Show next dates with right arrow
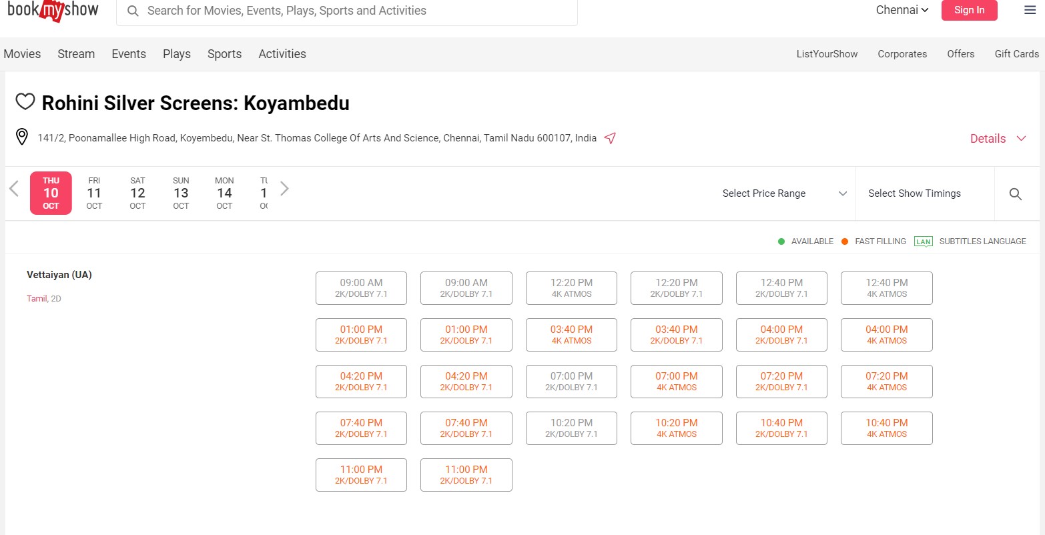The image size is (1045, 535). point(284,189)
